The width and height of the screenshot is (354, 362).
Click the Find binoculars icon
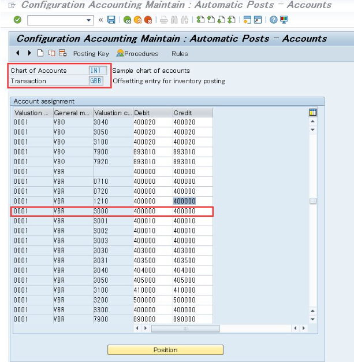pos(174,20)
